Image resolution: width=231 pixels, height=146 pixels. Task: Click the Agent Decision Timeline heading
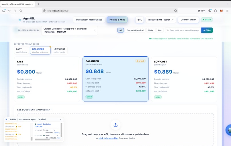coord(43,125)
